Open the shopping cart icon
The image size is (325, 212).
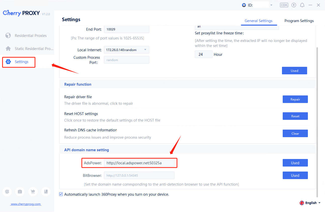tap(33, 192)
